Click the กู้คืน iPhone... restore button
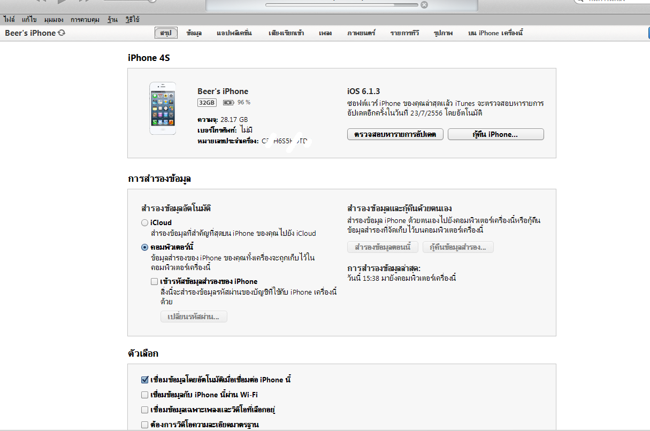This screenshot has width=650, height=431. point(496,134)
